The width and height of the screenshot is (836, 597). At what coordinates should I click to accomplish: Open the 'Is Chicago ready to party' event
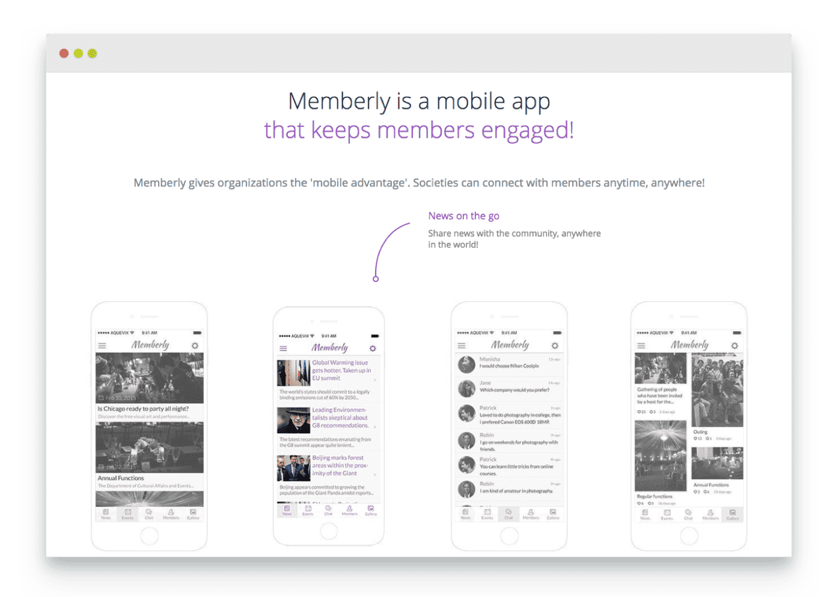click(143, 409)
